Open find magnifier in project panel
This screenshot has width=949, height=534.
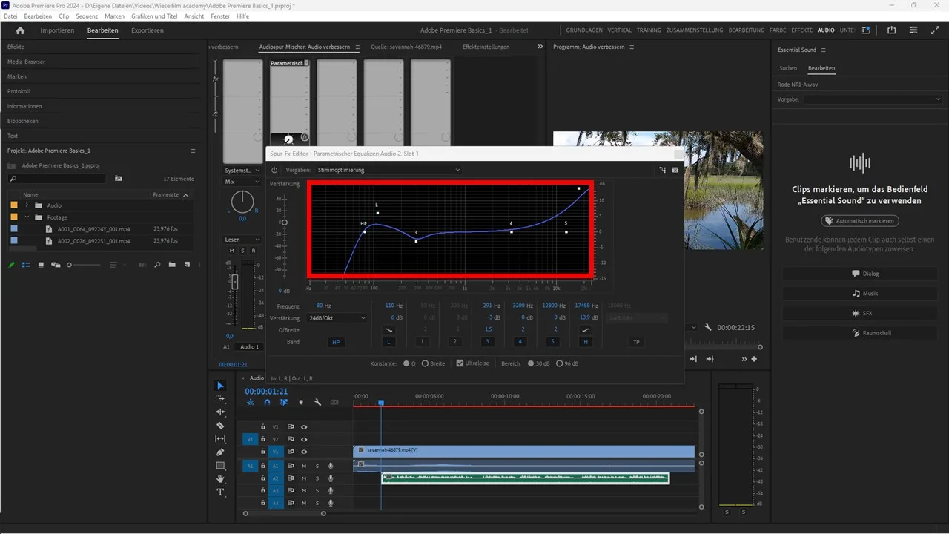coord(158,265)
